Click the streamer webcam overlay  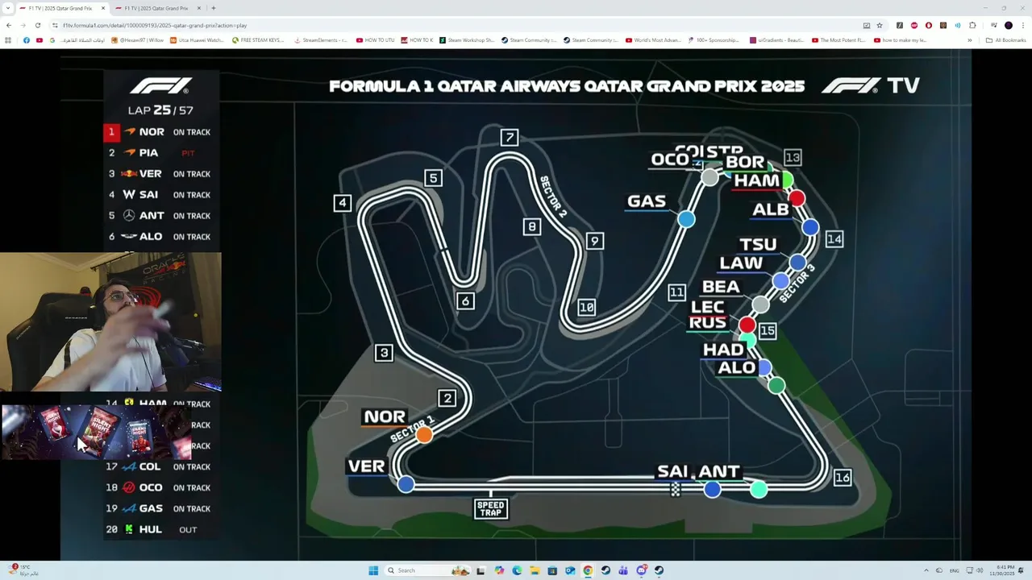pos(110,322)
